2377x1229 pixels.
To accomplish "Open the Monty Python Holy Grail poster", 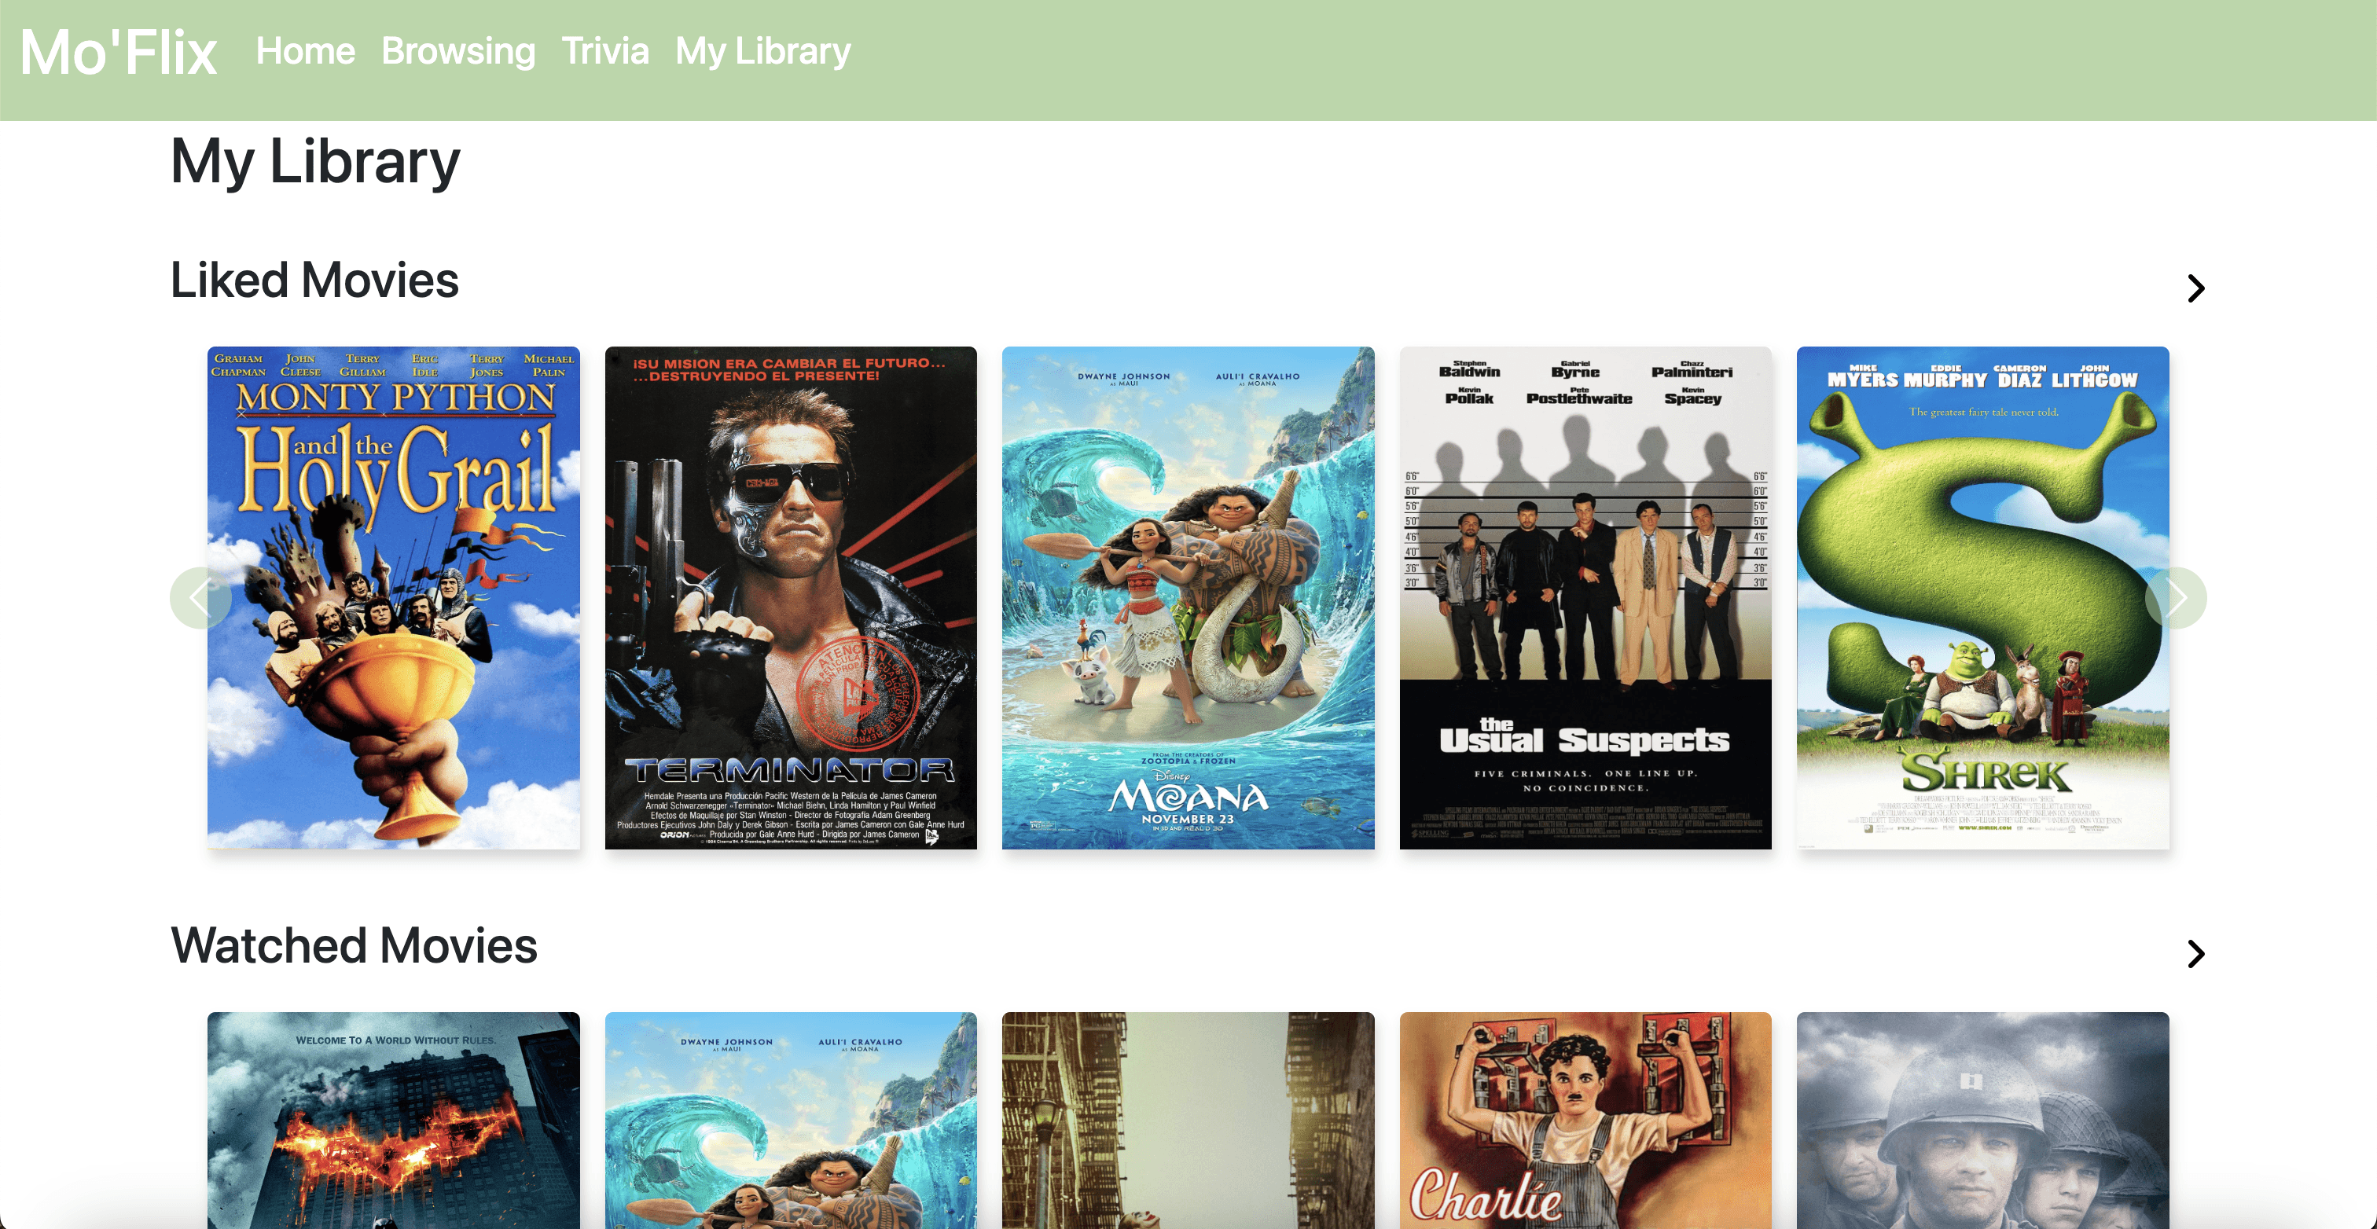I will tap(394, 598).
